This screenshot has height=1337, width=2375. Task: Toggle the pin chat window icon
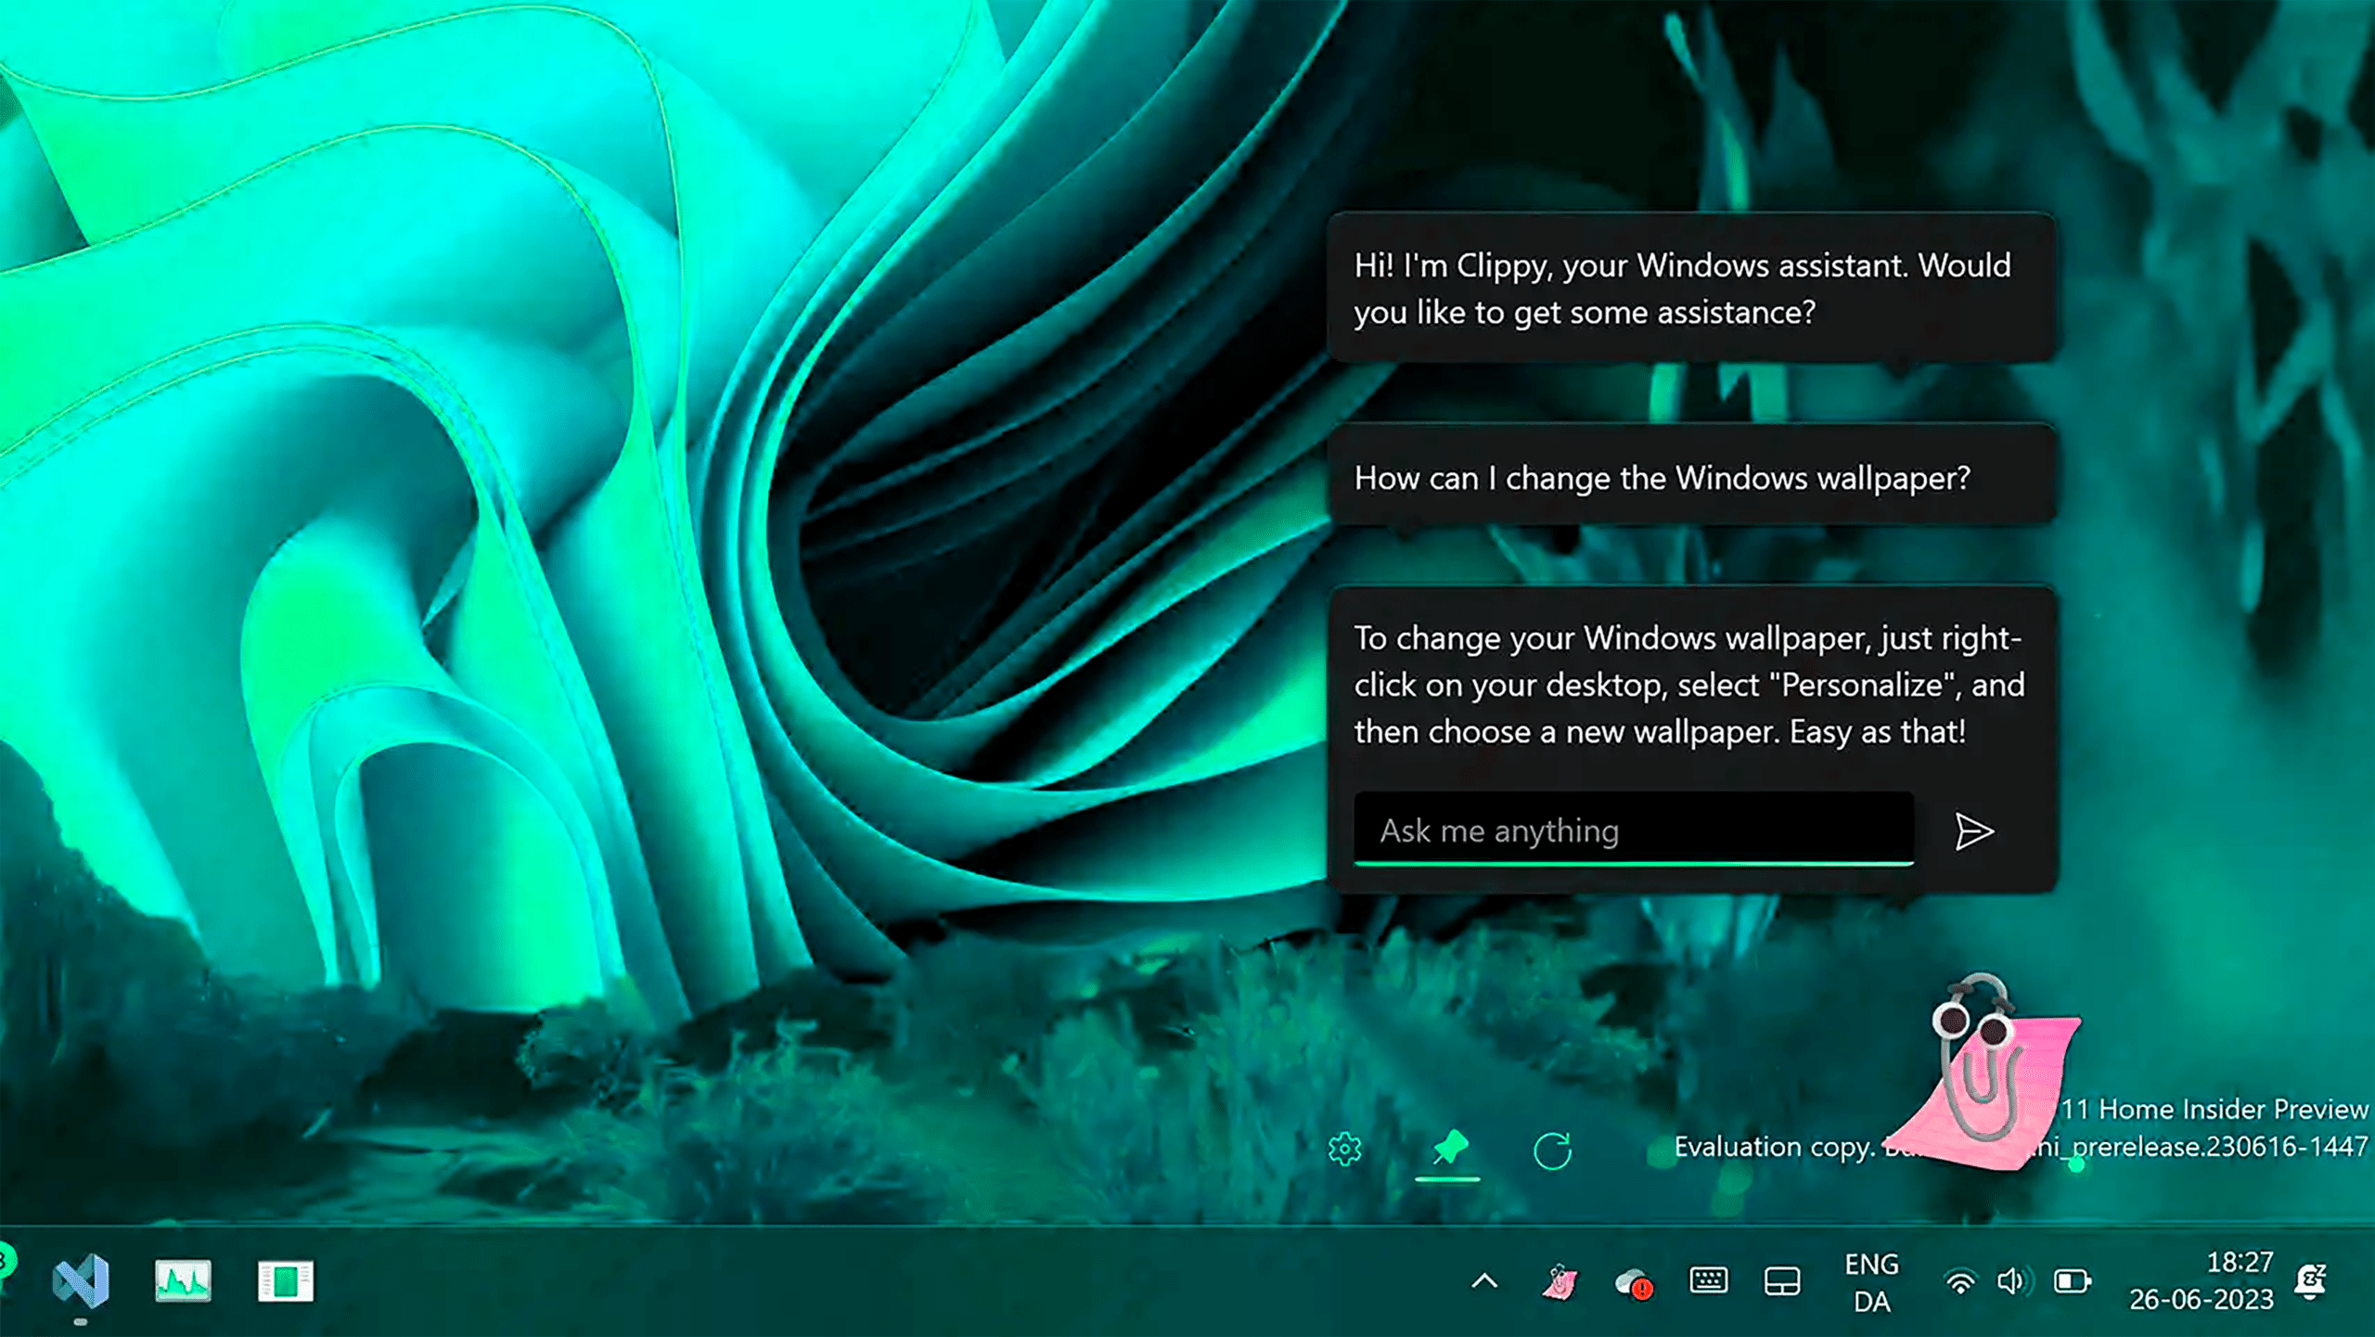click(x=1448, y=1150)
